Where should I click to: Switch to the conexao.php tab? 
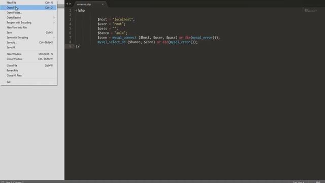coord(84,5)
